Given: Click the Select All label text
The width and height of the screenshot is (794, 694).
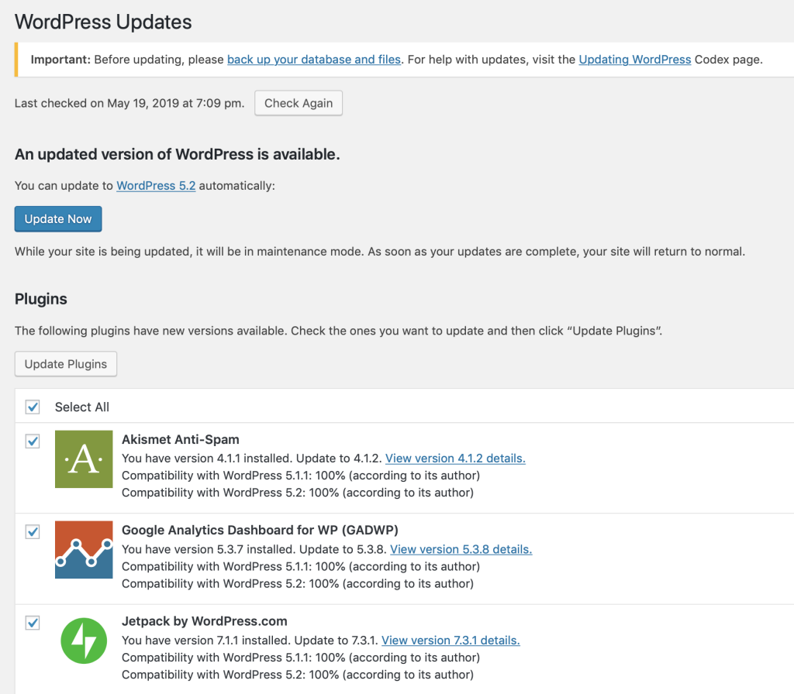Looking at the screenshot, I should click(82, 407).
